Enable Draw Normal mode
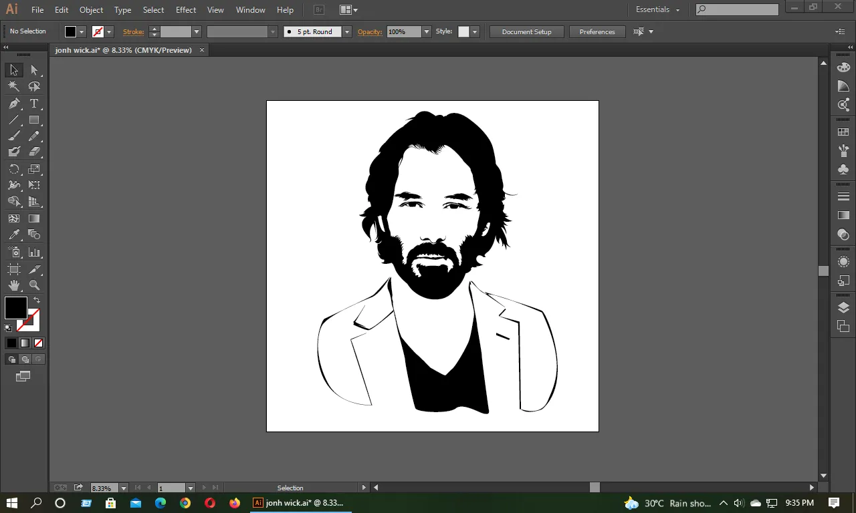Screen dimensions: 856x513 tap(11, 359)
